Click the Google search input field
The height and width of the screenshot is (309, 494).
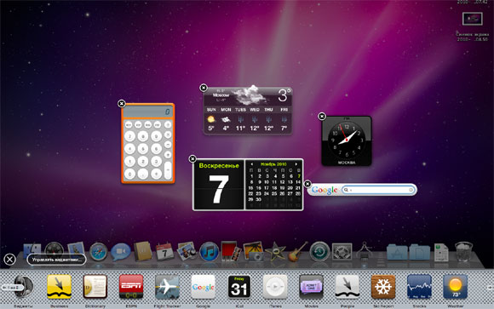(378, 190)
